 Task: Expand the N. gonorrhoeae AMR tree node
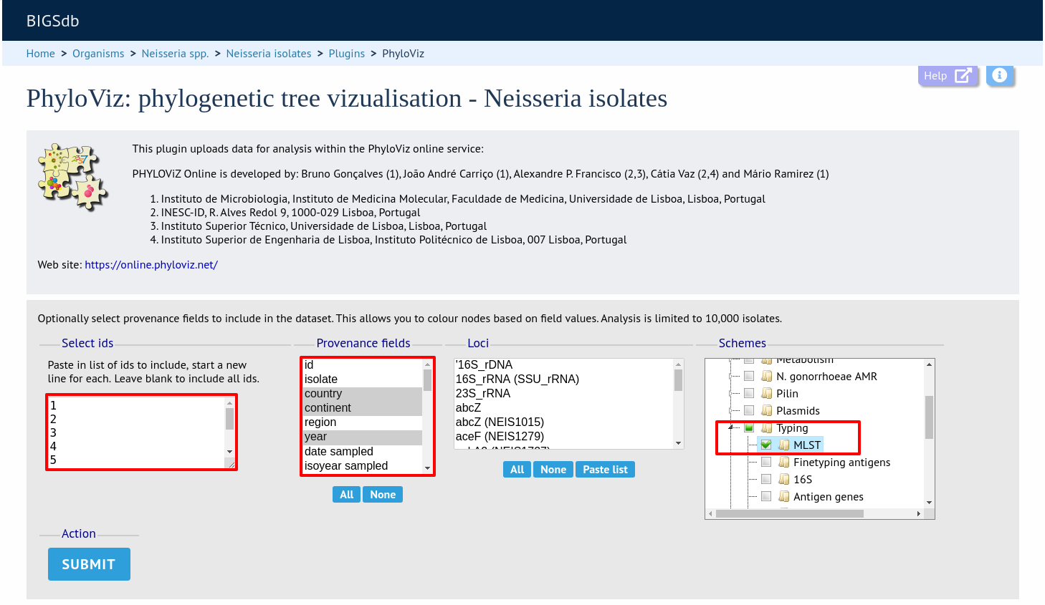[731, 376]
